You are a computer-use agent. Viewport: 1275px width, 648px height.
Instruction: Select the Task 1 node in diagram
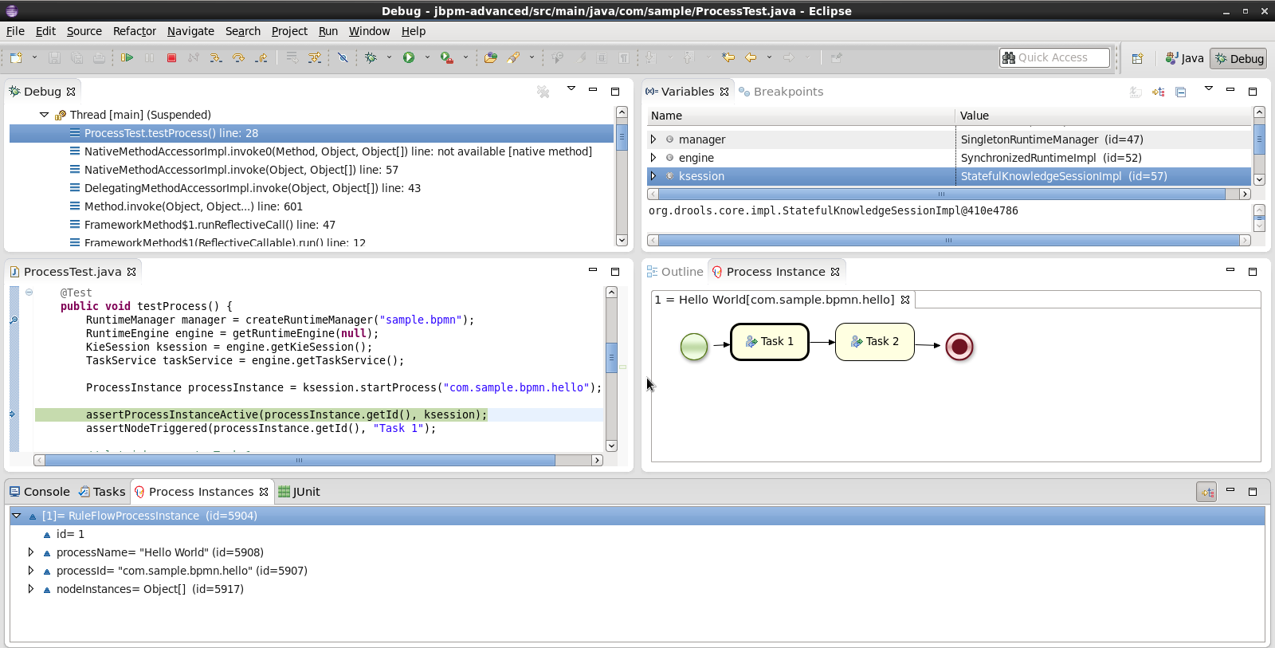[769, 342]
